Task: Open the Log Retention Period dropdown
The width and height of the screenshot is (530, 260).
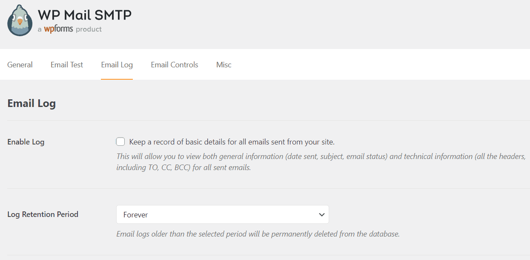Action: pos(223,214)
